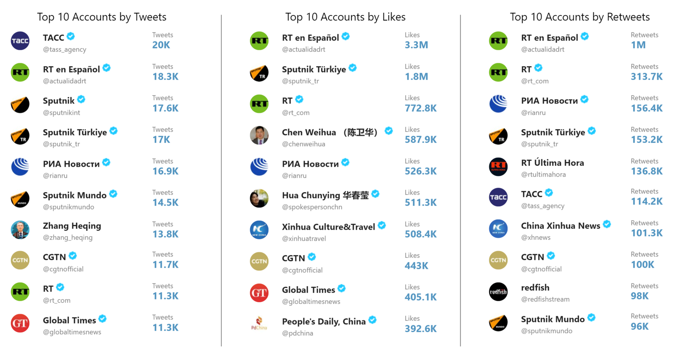Click the Sputnik Mundo name in the Retweets list
The width and height of the screenshot is (677, 354).
click(x=553, y=319)
